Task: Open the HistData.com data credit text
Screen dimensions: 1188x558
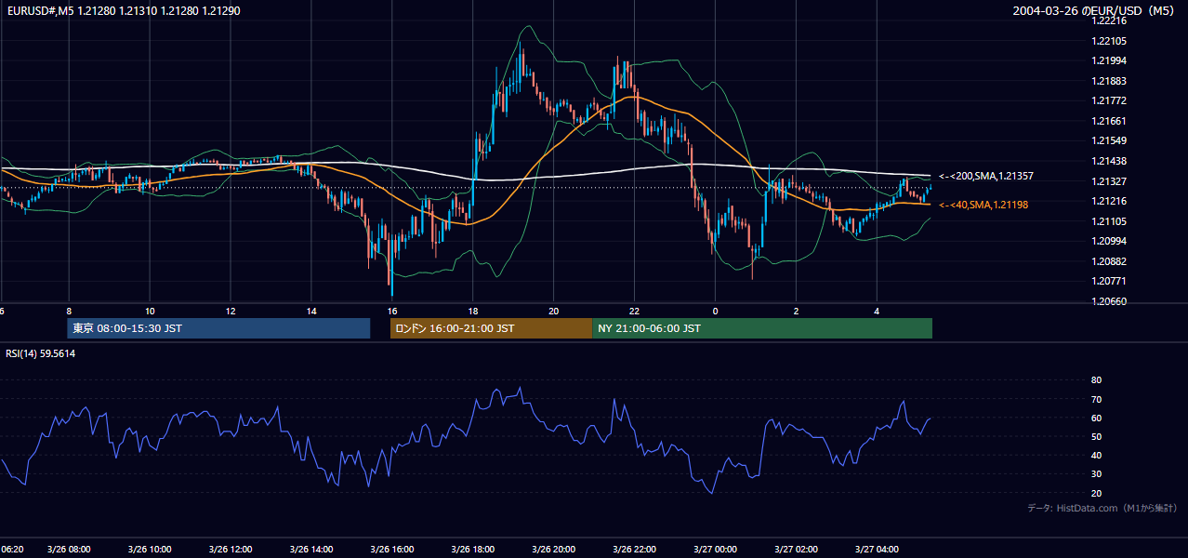Action: click(x=1102, y=508)
